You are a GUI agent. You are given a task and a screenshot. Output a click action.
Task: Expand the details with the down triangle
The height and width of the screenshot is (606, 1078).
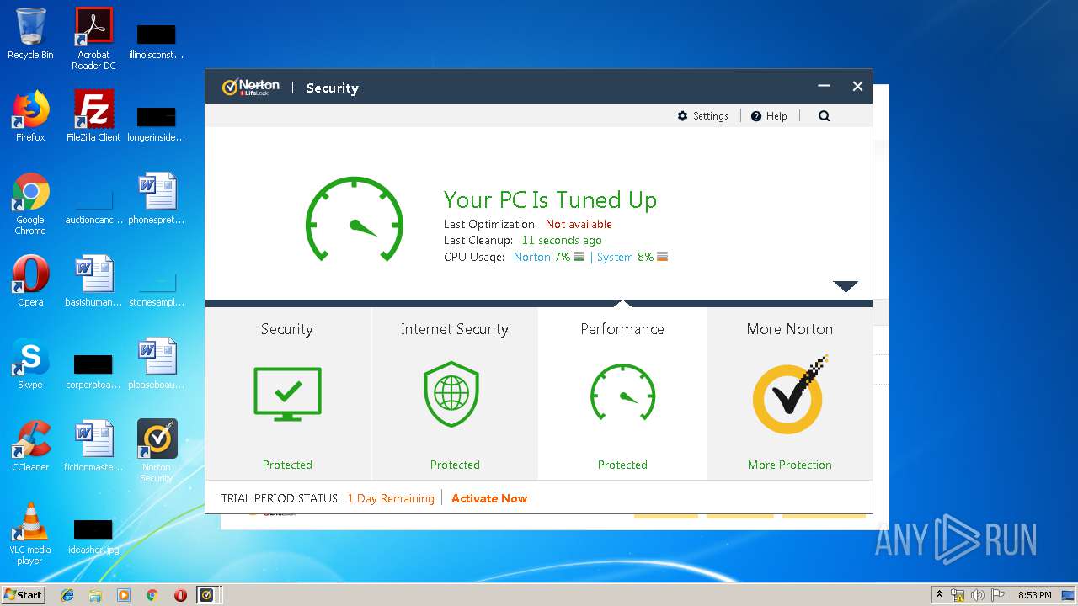click(x=846, y=286)
